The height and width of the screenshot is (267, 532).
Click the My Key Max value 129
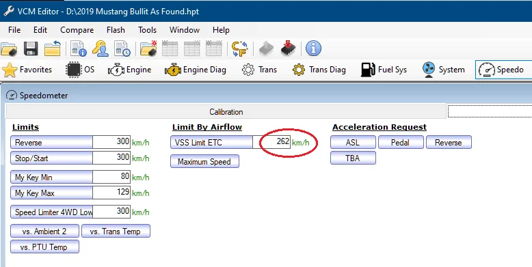pyautogui.click(x=111, y=193)
